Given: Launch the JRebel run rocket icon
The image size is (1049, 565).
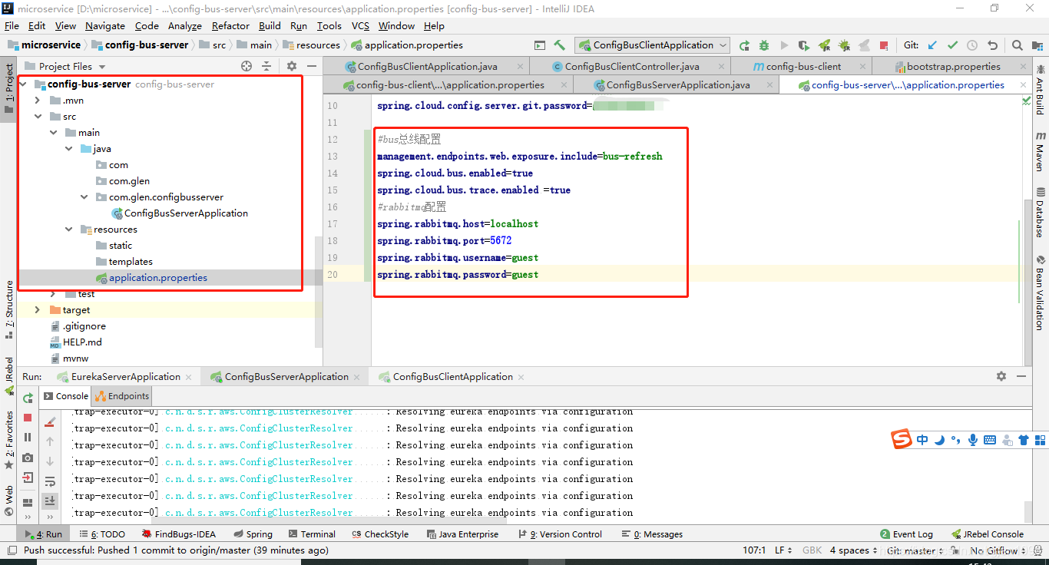Looking at the screenshot, I should point(824,45).
